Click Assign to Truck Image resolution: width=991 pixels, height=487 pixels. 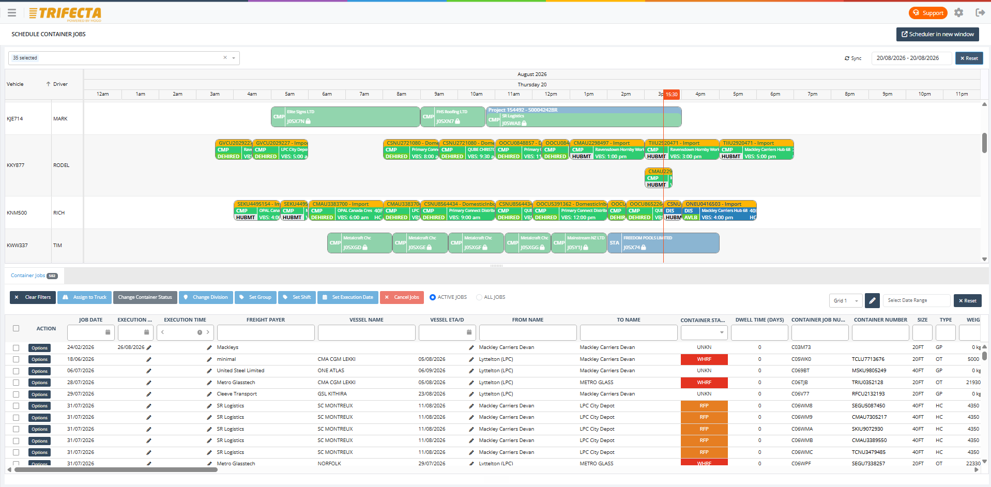[x=85, y=297]
